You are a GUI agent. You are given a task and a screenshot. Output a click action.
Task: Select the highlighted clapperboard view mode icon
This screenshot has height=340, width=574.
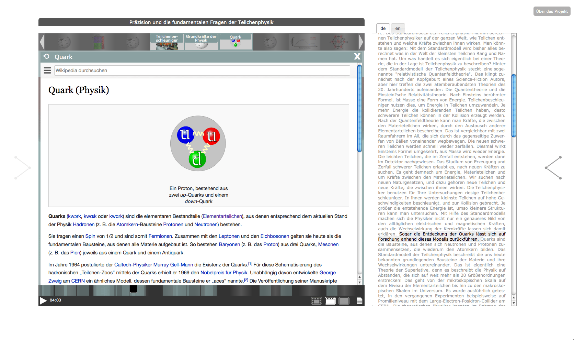click(330, 301)
